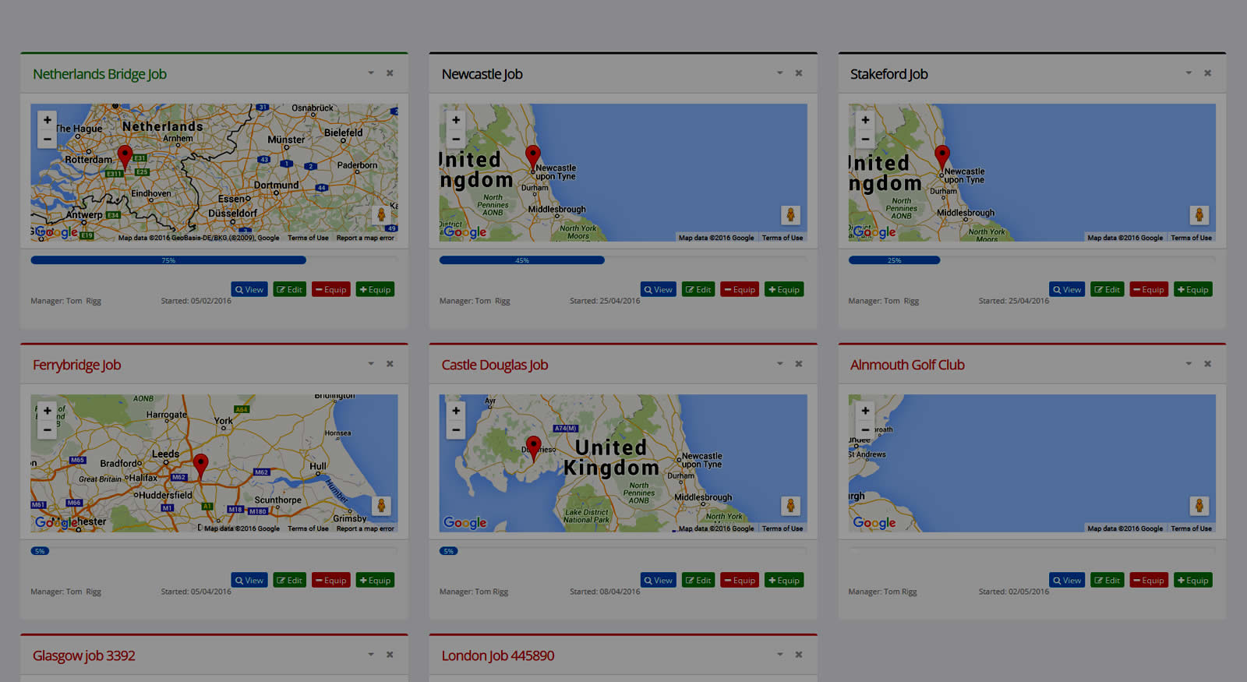The width and height of the screenshot is (1247, 682).
Task: Edit the Stakeford Job
Action: (1107, 290)
